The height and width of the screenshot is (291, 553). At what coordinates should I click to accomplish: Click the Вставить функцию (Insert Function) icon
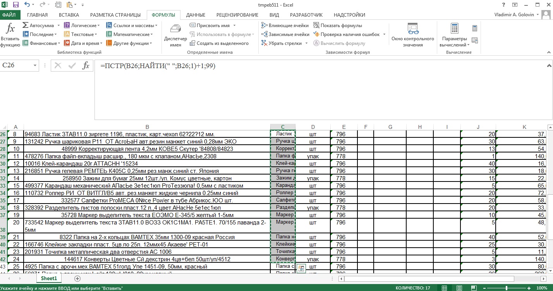pyautogui.click(x=10, y=34)
